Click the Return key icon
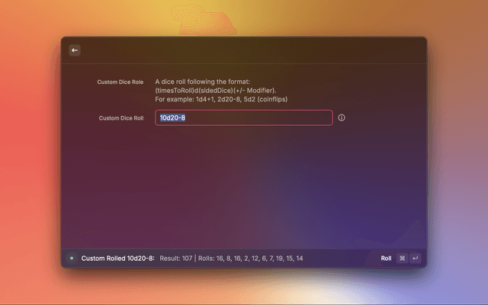This screenshot has width=488, height=305. click(415, 258)
